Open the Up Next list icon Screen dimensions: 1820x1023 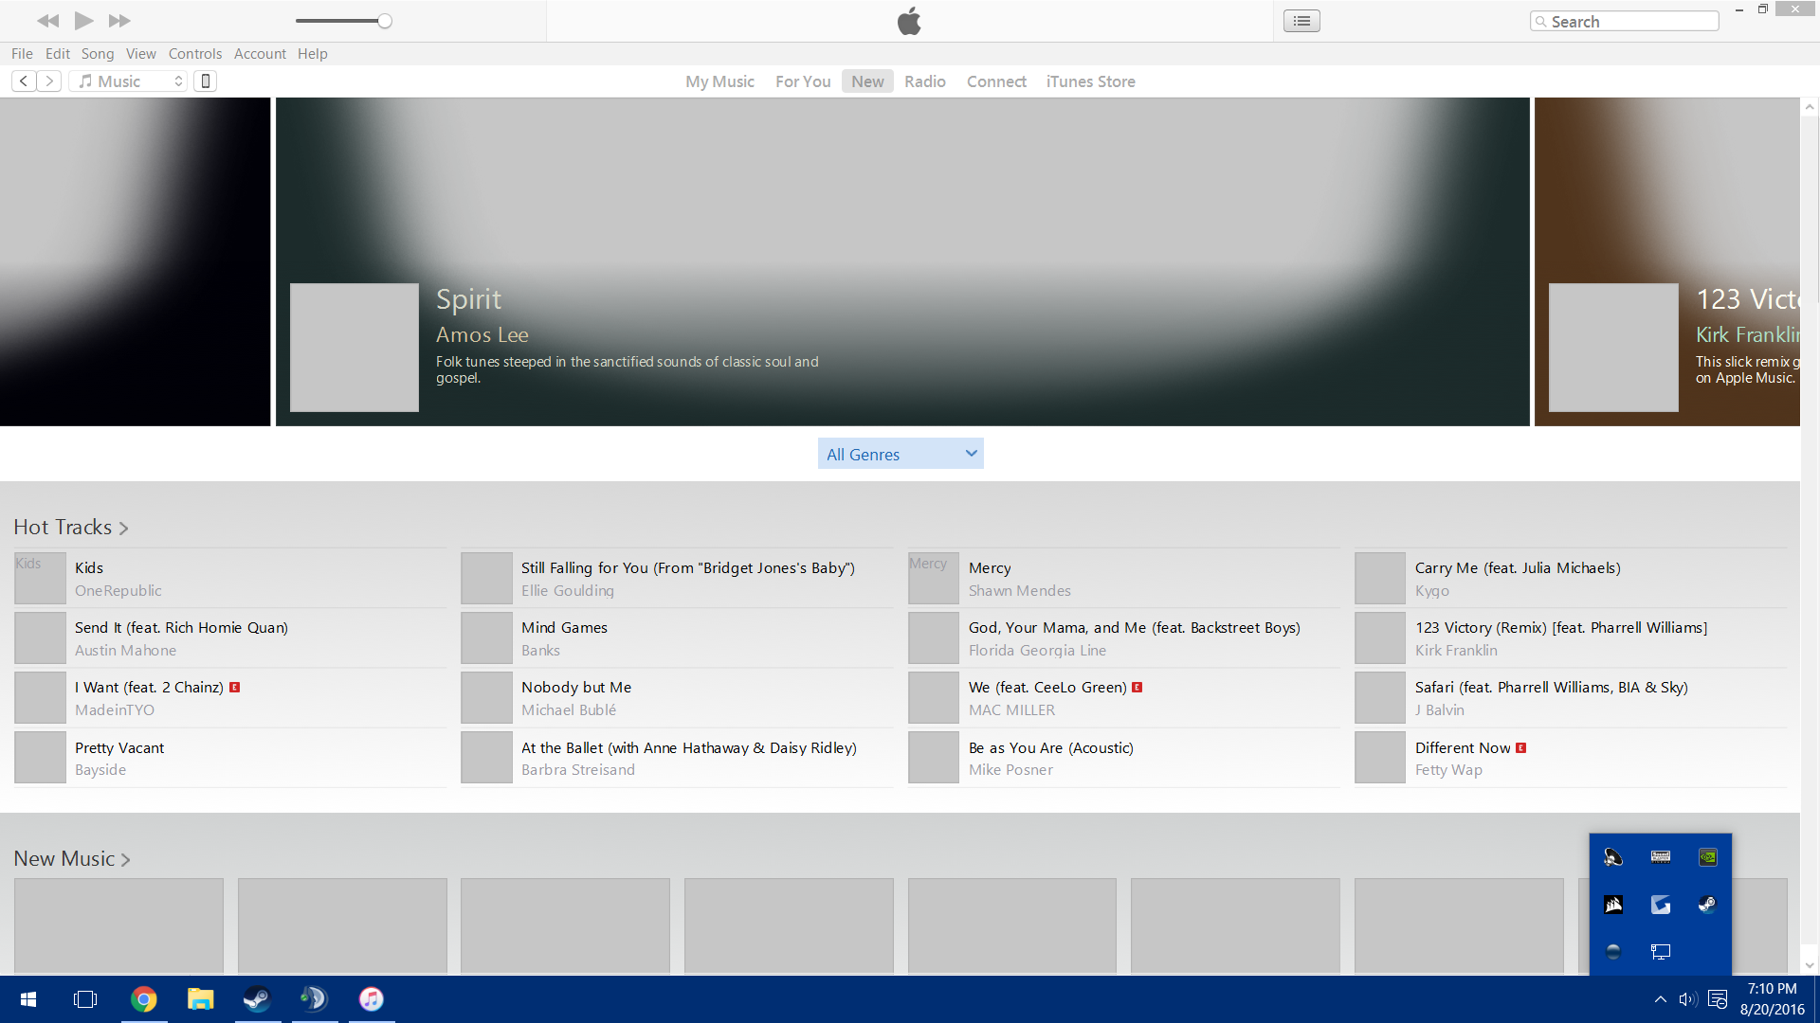1301,21
